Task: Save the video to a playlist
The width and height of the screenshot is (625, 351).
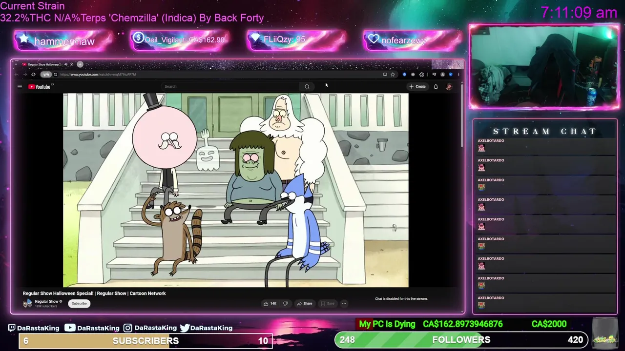Action: pos(327,303)
